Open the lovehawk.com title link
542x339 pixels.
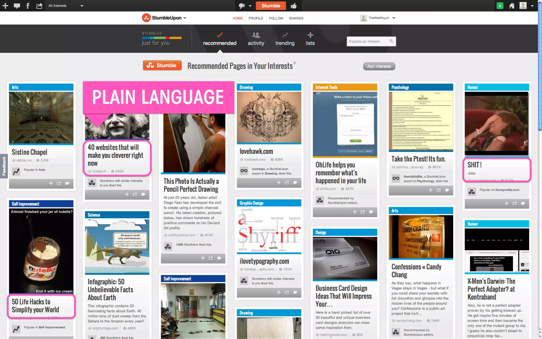[256, 151]
